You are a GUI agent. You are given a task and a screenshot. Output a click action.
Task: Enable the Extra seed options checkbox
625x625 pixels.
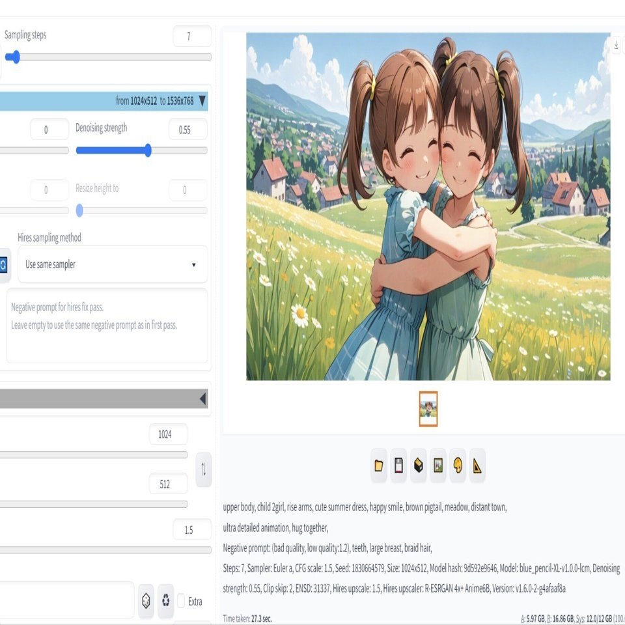[x=182, y=602]
